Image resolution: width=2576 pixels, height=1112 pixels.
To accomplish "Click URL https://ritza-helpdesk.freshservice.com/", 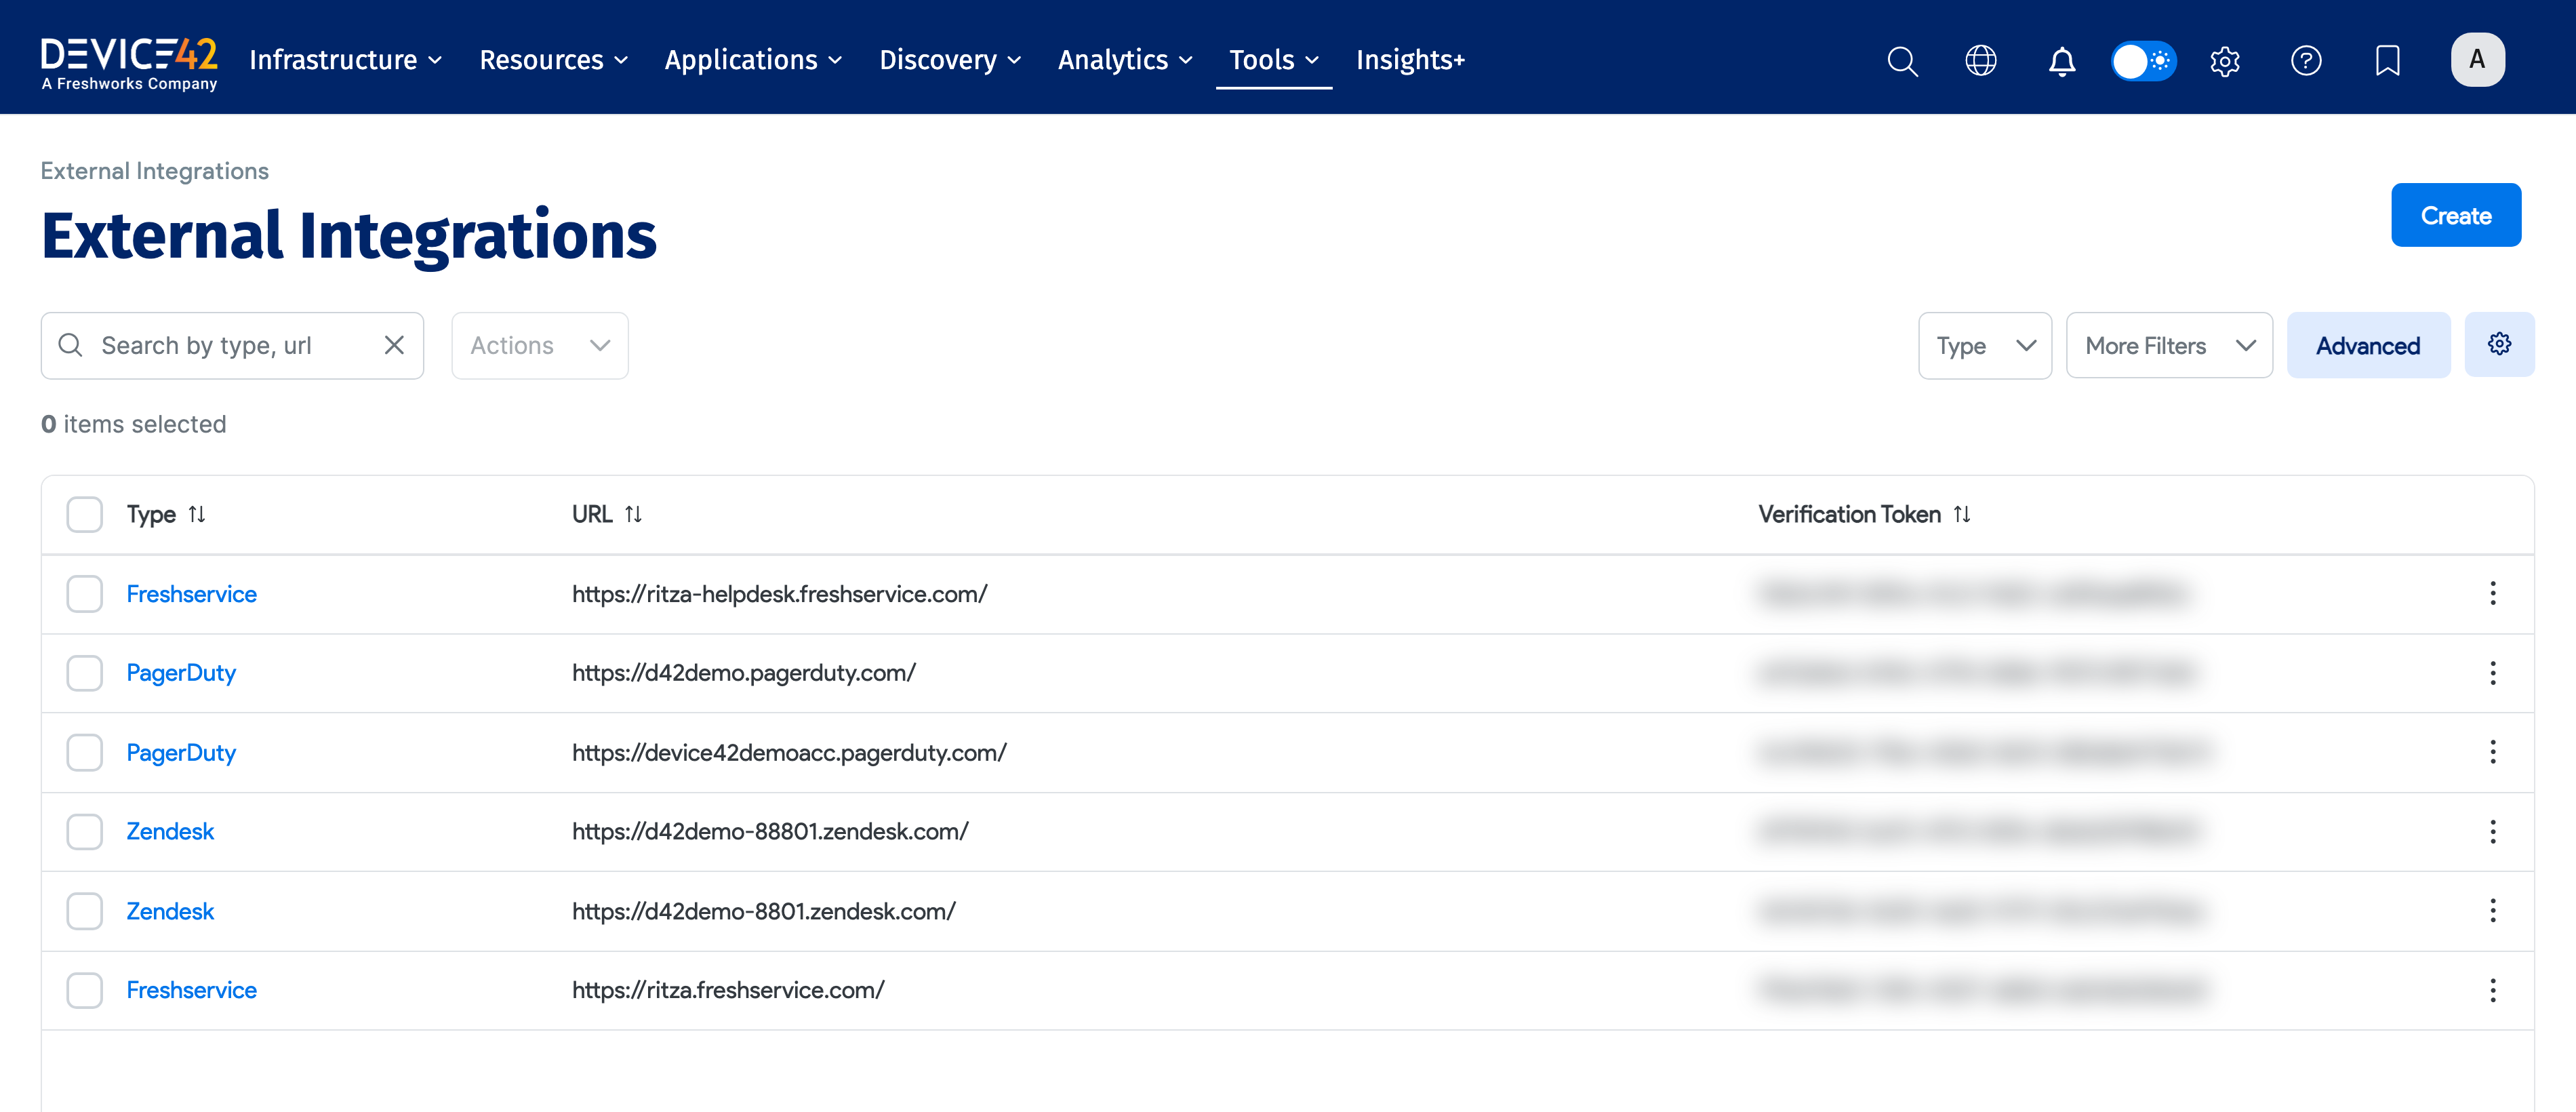I will (x=779, y=594).
